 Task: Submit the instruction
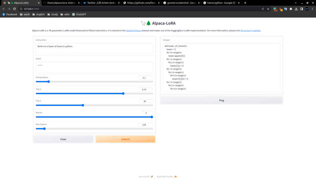point(125,139)
